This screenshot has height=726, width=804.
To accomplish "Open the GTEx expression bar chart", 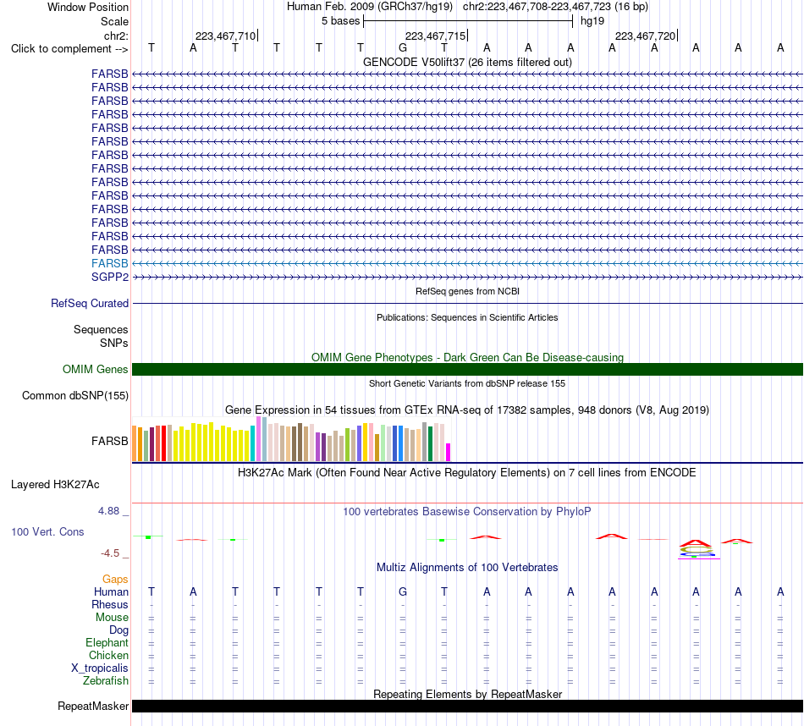I will tap(291, 439).
